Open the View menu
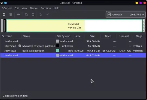147x100 pixels. [24, 8]
